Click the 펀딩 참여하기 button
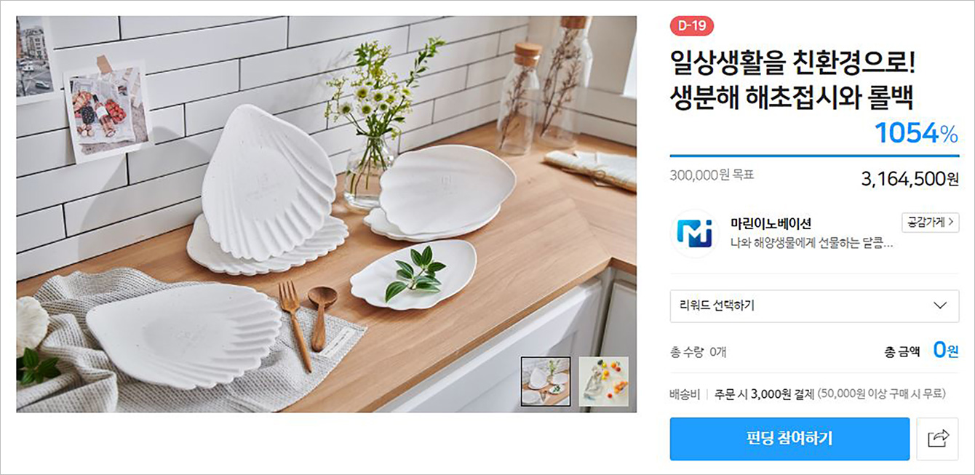The height and width of the screenshot is (475, 975). point(789,439)
